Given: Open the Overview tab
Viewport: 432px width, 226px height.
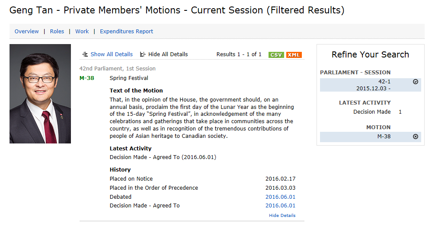Looking at the screenshot, I should [27, 32].
